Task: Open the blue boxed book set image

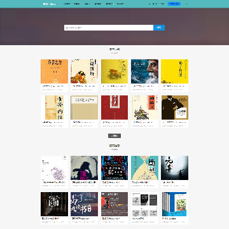Action: 174,204
